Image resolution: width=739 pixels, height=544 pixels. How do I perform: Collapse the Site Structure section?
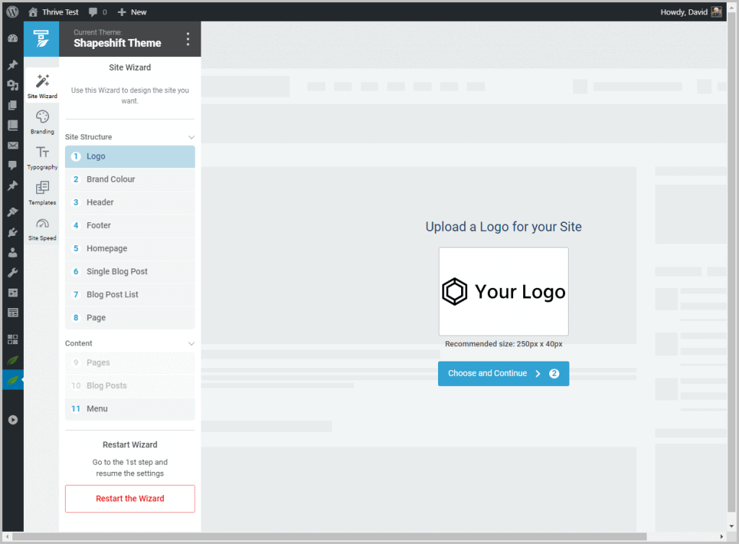[x=191, y=137]
